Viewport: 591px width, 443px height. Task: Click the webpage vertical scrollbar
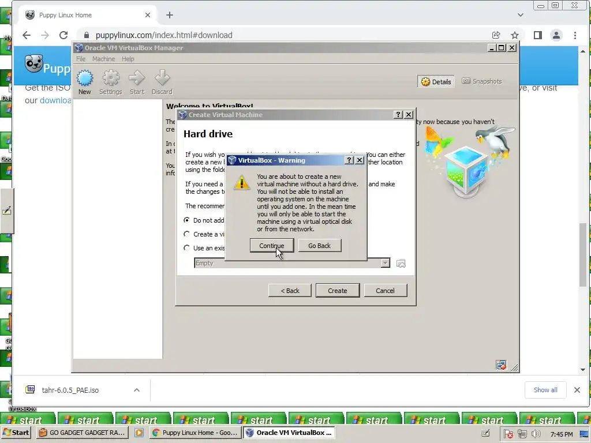(x=583, y=254)
